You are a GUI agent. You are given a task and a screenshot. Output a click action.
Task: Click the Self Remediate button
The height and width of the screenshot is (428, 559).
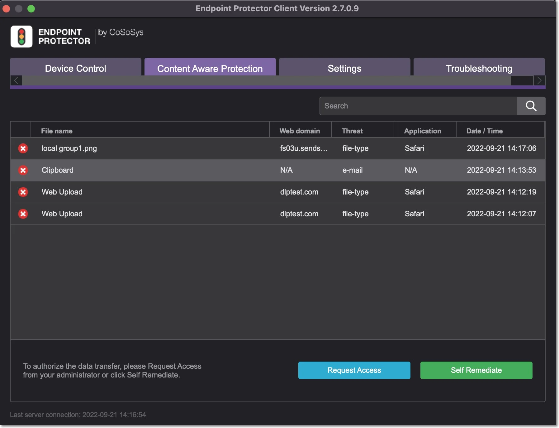click(476, 370)
